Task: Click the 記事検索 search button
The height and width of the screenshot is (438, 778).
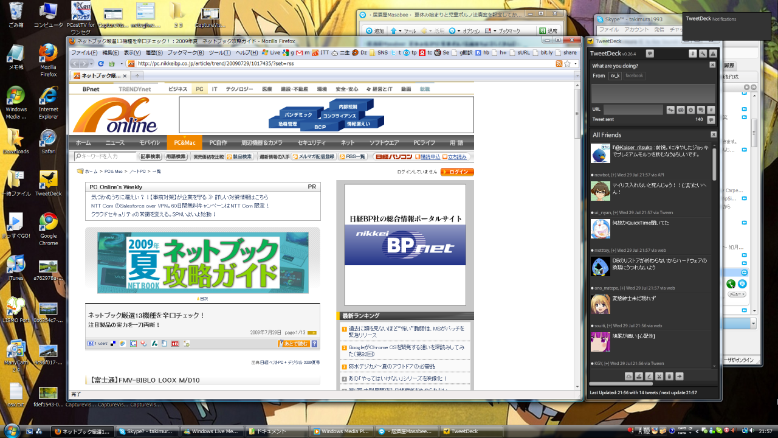Action: click(x=151, y=156)
